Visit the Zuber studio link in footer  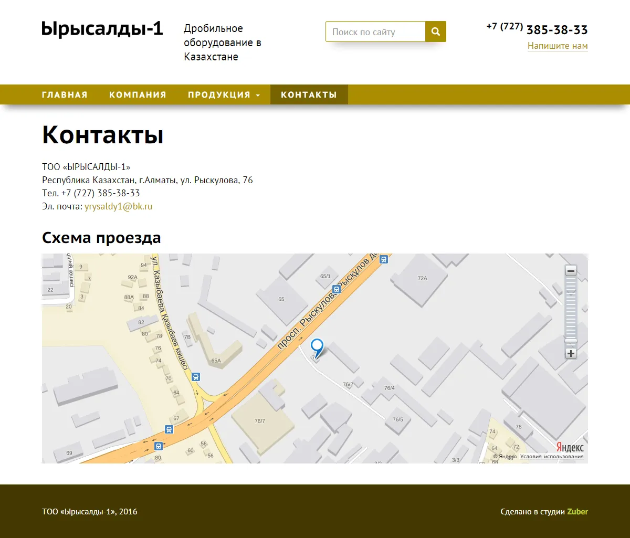[577, 511]
